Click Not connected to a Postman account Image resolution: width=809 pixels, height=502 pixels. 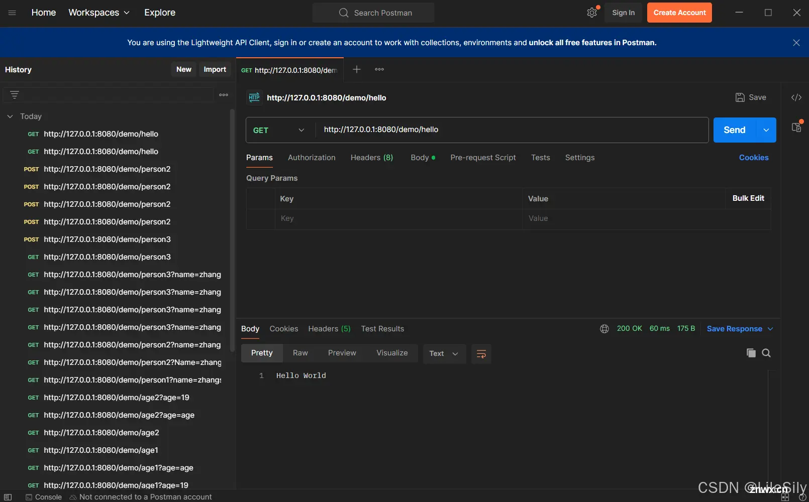click(141, 497)
